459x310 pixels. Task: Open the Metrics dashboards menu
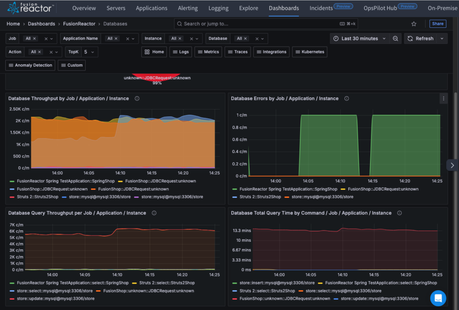pyautogui.click(x=208, y=52)
